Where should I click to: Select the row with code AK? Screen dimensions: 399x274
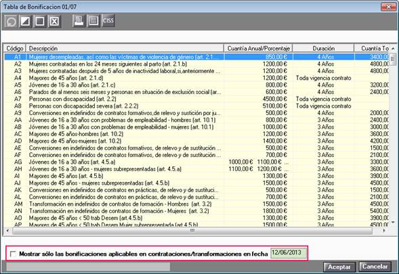[x=196, y=190]
